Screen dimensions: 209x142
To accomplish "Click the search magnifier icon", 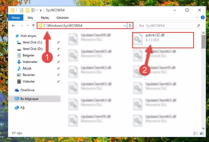I will pyautogui.click(x=198, y=26).
